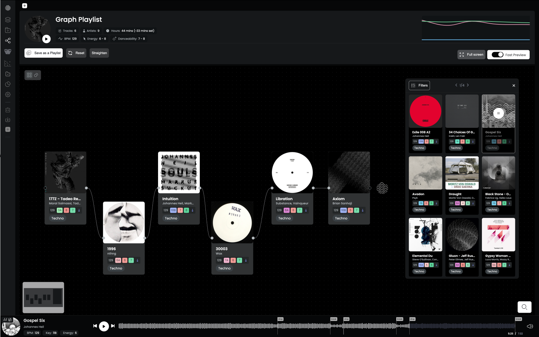Click the plus icon at top left
The height and width of the screenshot is (337, 539).
pos(25,6)
